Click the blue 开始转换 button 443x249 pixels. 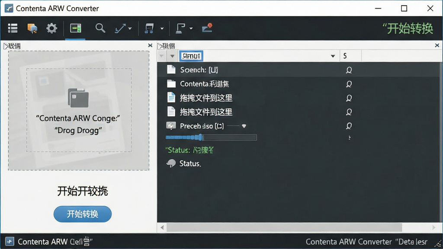83,214
